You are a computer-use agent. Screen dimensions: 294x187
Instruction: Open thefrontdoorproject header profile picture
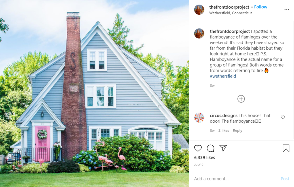[199, 10]
